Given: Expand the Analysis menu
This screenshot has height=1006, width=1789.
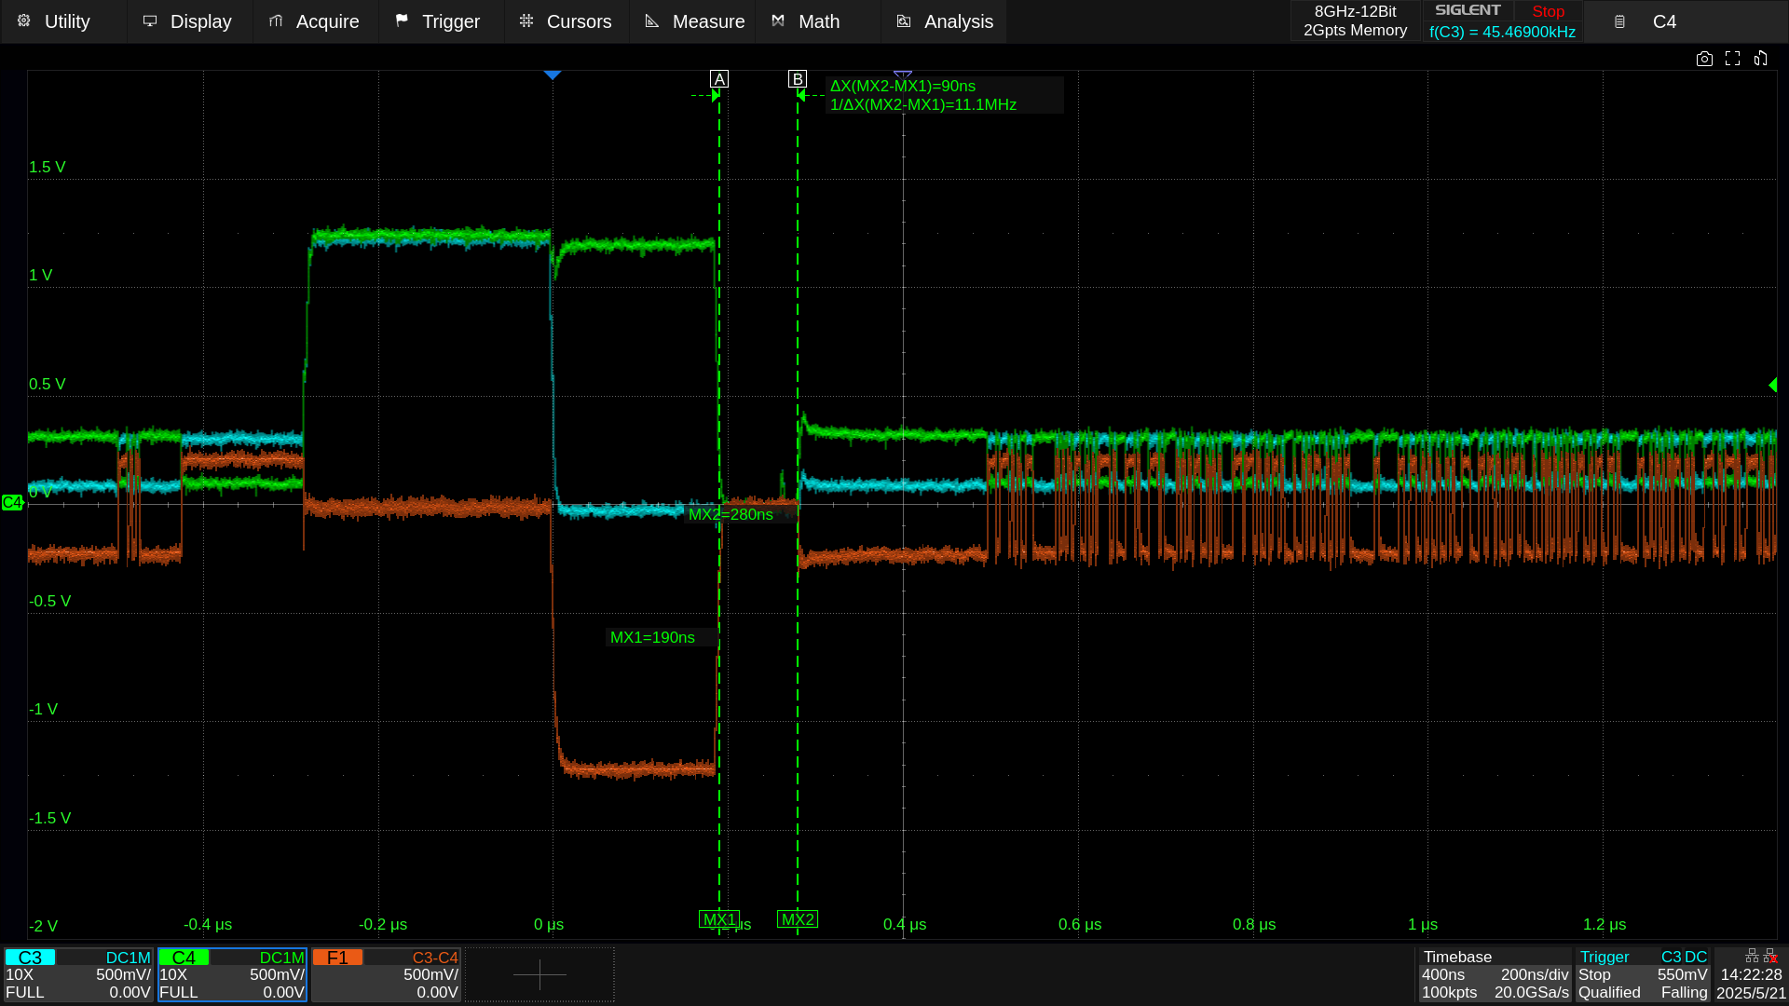Looking at the screenshot, I should [944, 20].
